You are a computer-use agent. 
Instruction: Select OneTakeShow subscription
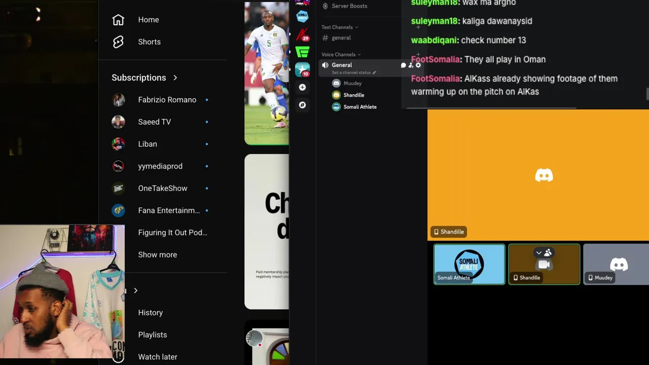pyautogui.click(x=162, y=188)
